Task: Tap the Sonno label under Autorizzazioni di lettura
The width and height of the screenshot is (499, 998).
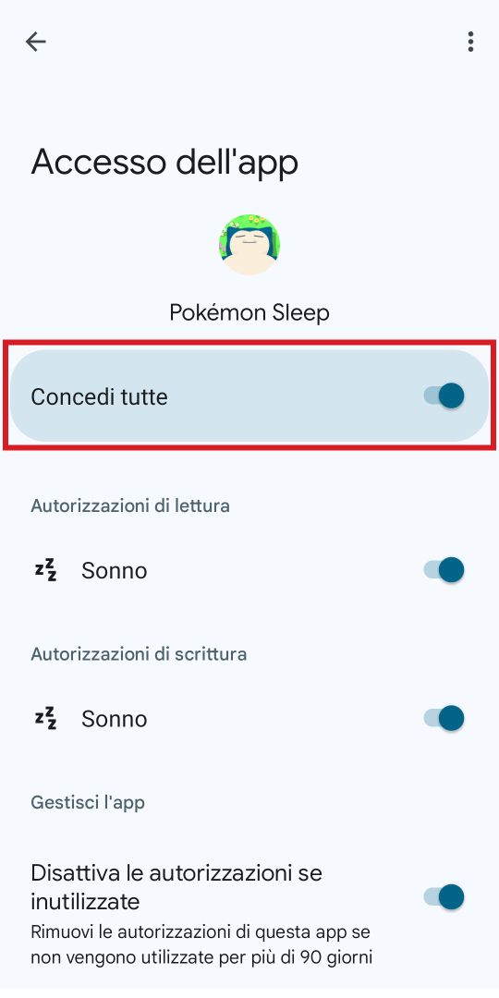Action: [x=114, y=571]
